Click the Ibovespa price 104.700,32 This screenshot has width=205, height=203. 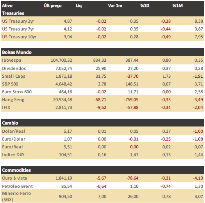tap(61, 60)
